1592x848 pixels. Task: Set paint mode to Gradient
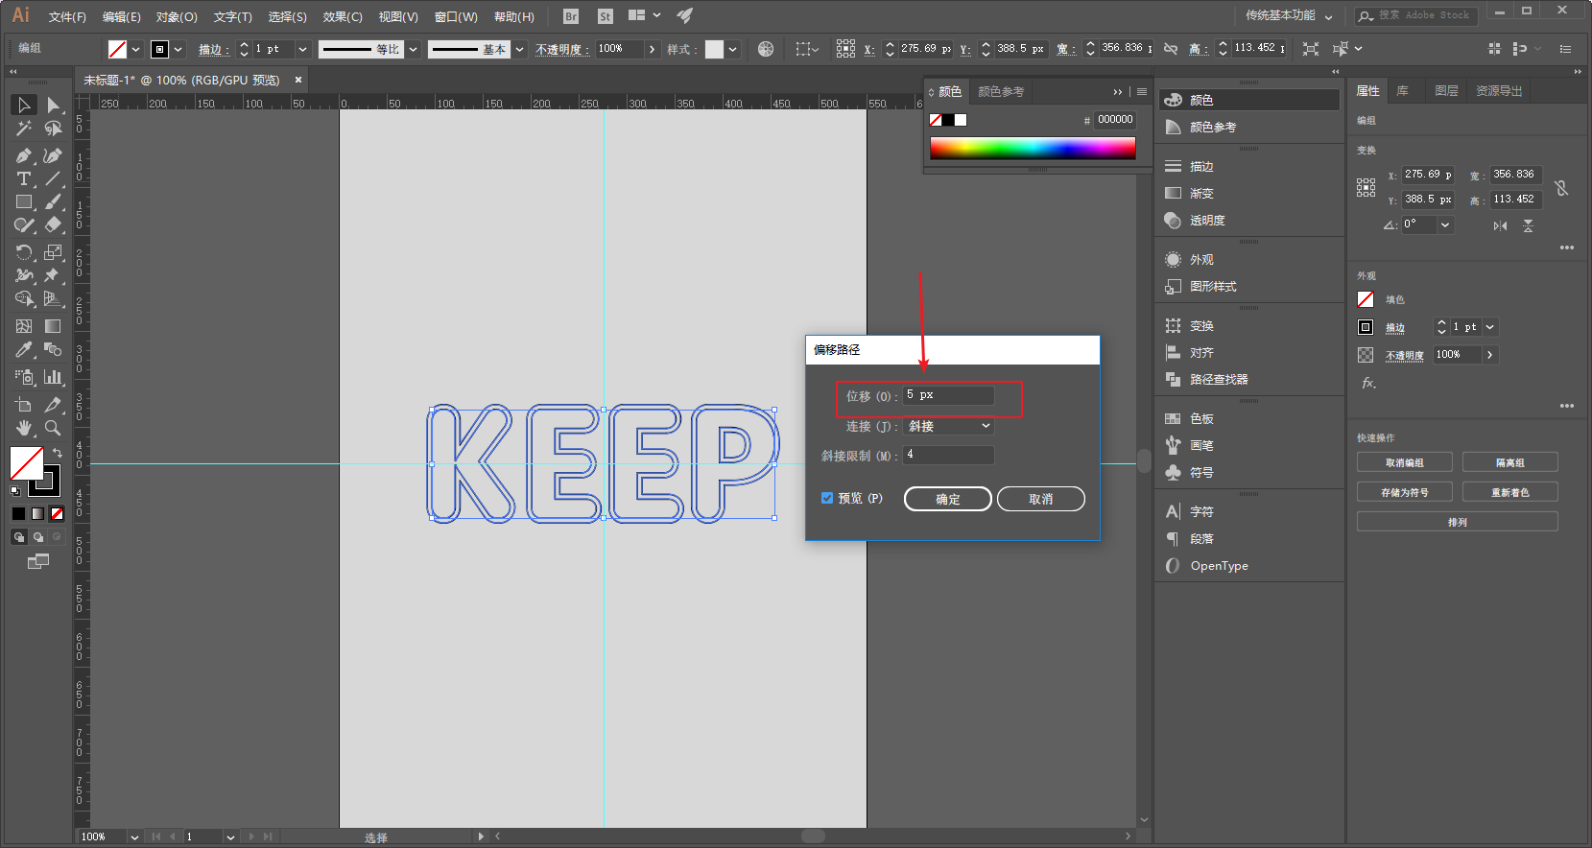click(x=37, y=513)
